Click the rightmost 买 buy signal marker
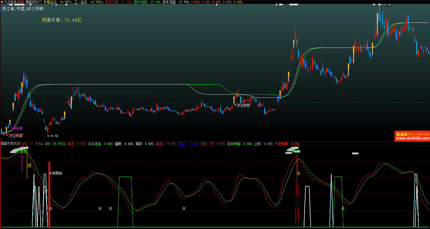430x229 pixels. (343, 209)
